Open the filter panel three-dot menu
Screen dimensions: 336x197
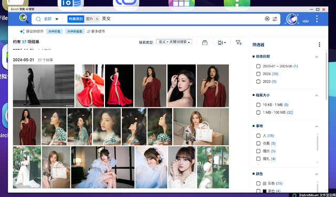coord(319,45)
